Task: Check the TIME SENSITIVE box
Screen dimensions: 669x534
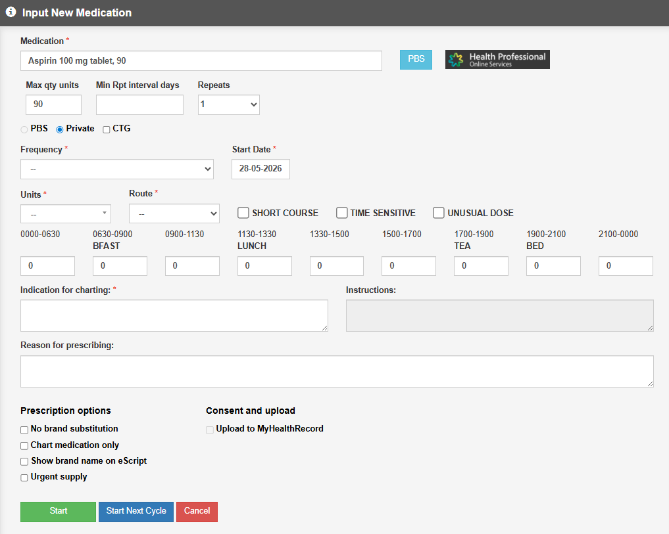Action: click(x=342, y=213)
